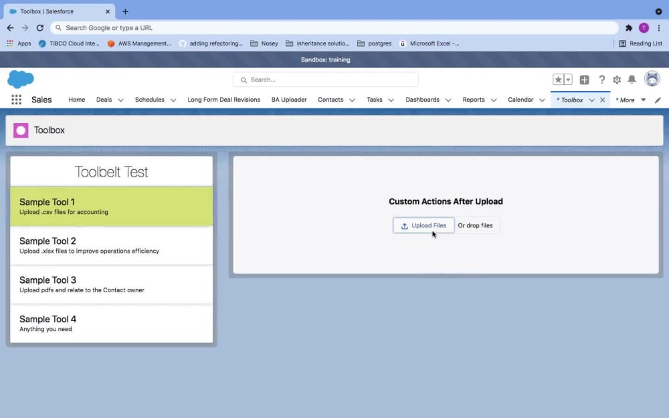Open the Long Form Deal Revisions tab

click(223, 100)
